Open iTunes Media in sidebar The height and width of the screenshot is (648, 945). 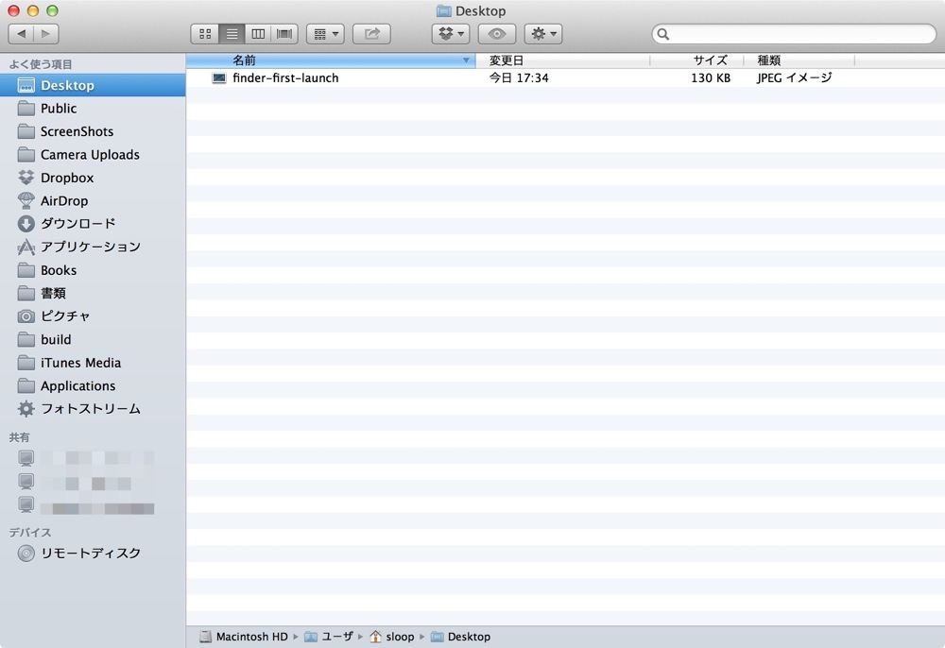(93, 363)
